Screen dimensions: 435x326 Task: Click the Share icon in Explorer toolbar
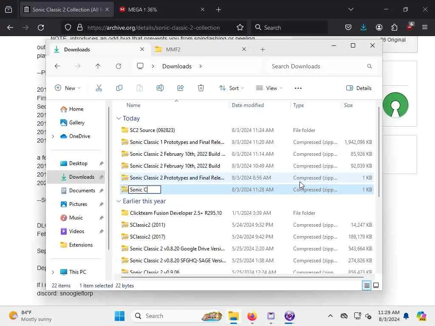click(x=180, y=88)
